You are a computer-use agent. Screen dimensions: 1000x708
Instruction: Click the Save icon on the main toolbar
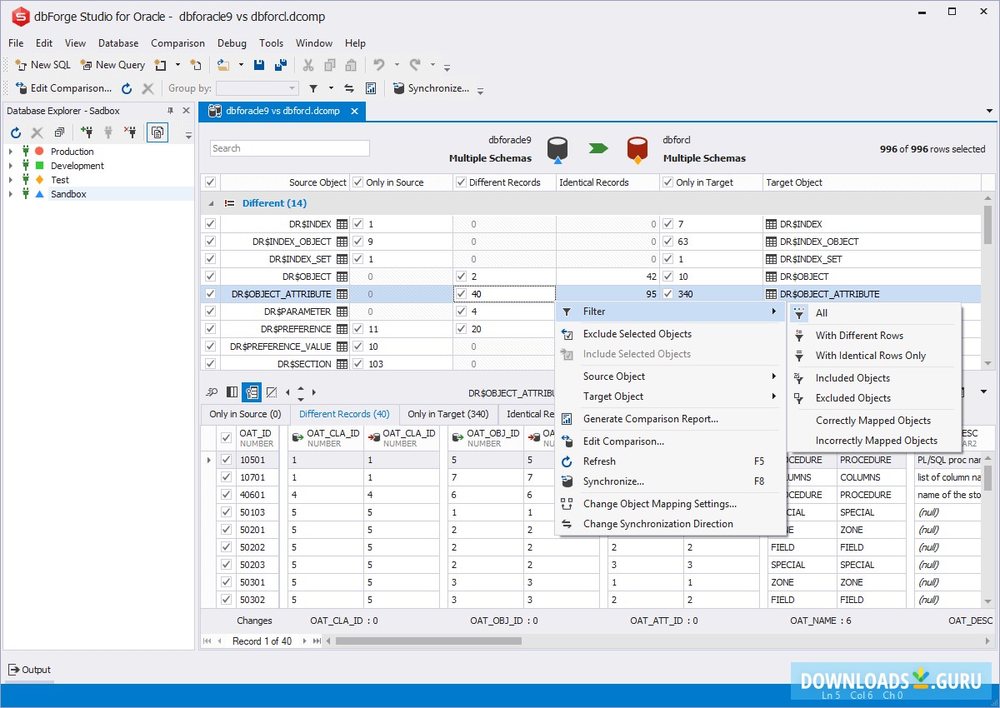(259, 64)
